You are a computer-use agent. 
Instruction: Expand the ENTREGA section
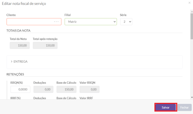(19, 61)
